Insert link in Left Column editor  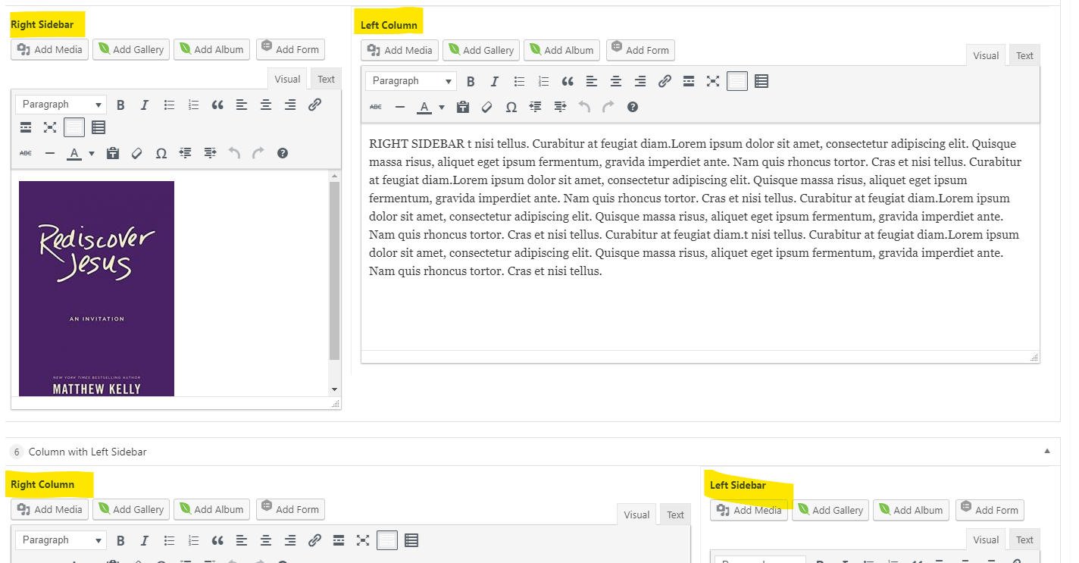665,82
